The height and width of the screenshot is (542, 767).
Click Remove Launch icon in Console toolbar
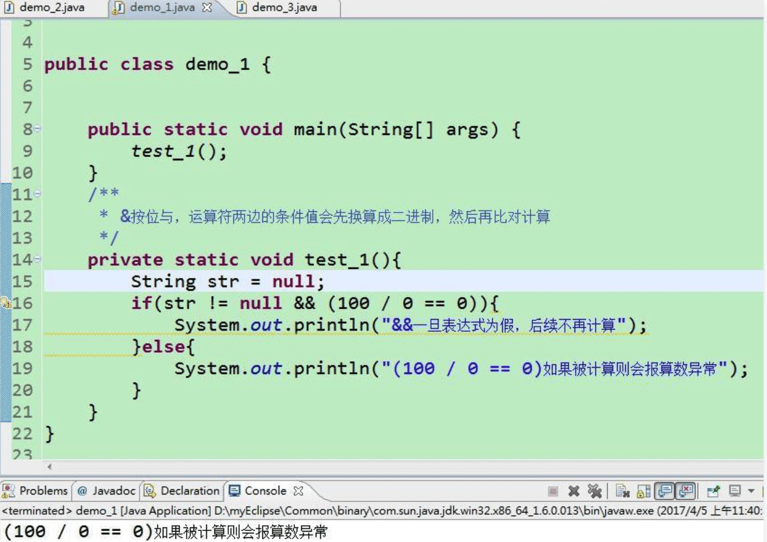pos(574,491)
